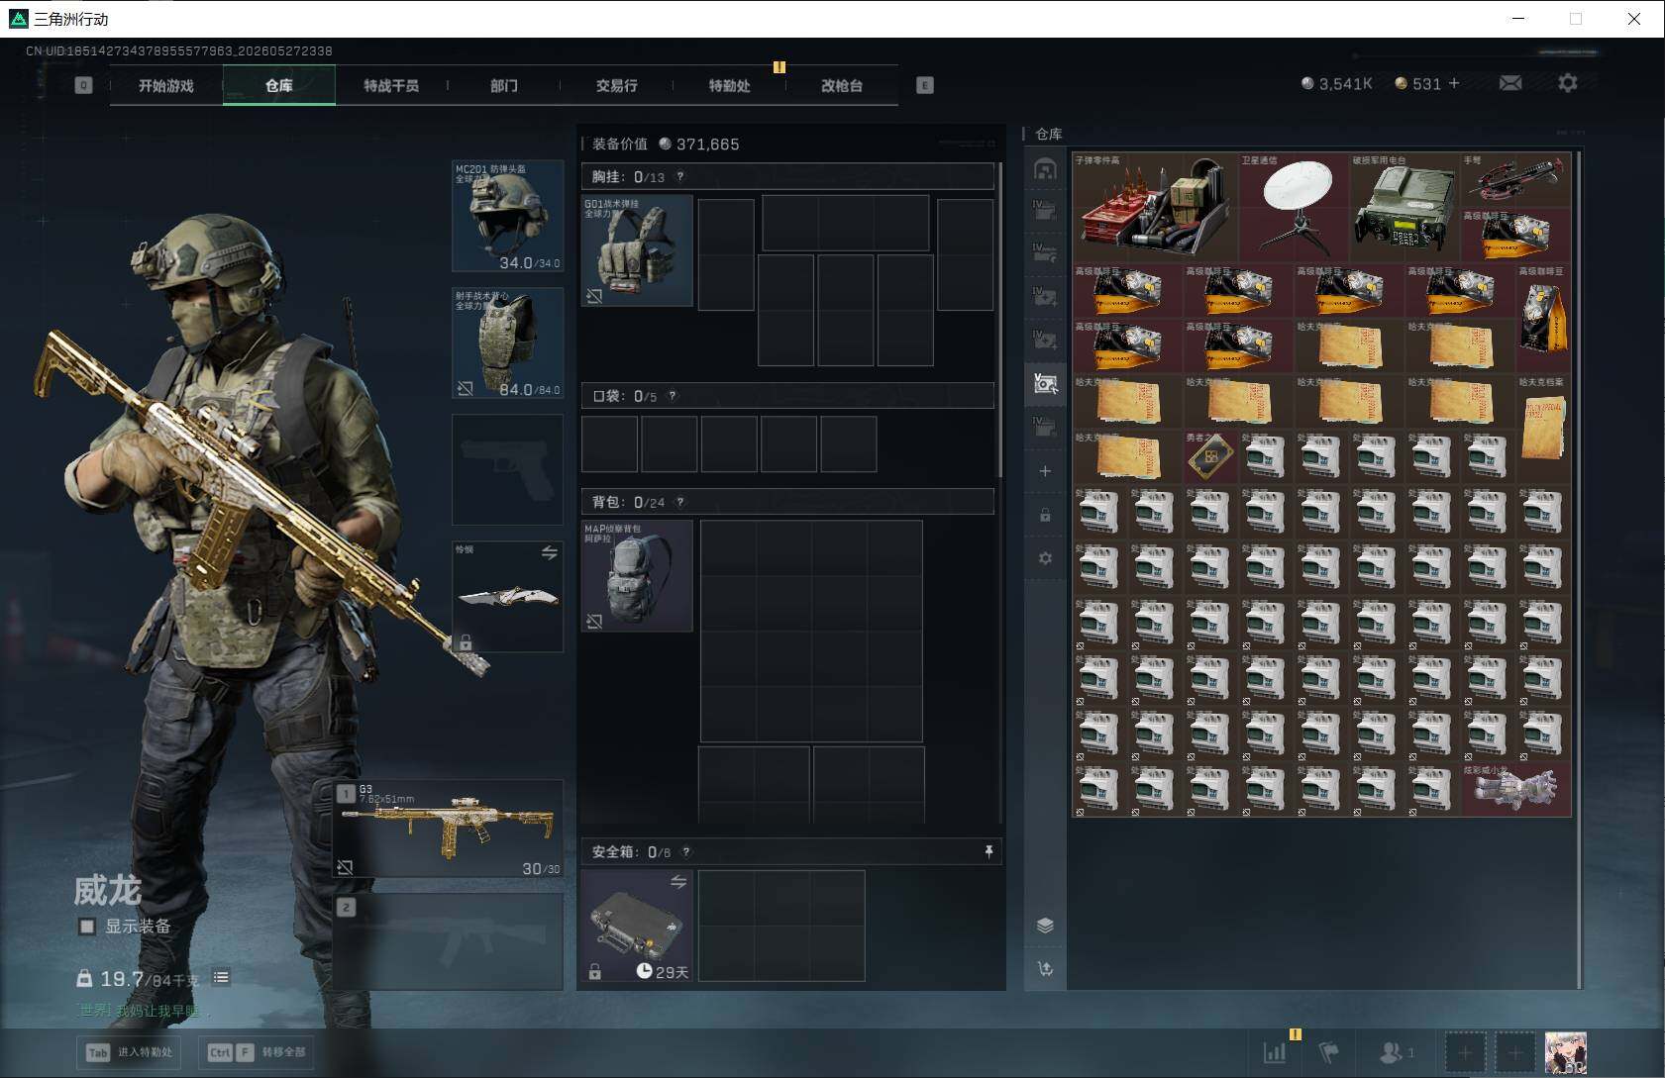Toggle the 显示装备 checkbox

pyautogui.click(x=87, y=927)
